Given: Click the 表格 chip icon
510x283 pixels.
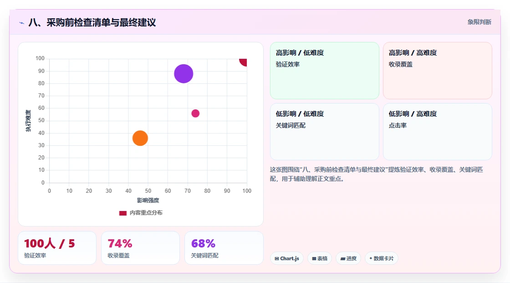Looking at the screenshot, I should [x=314, y=258].
